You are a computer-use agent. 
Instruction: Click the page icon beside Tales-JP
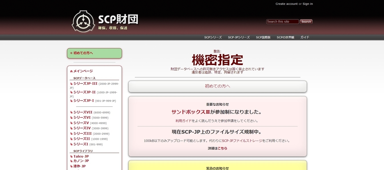coord(71,157)
